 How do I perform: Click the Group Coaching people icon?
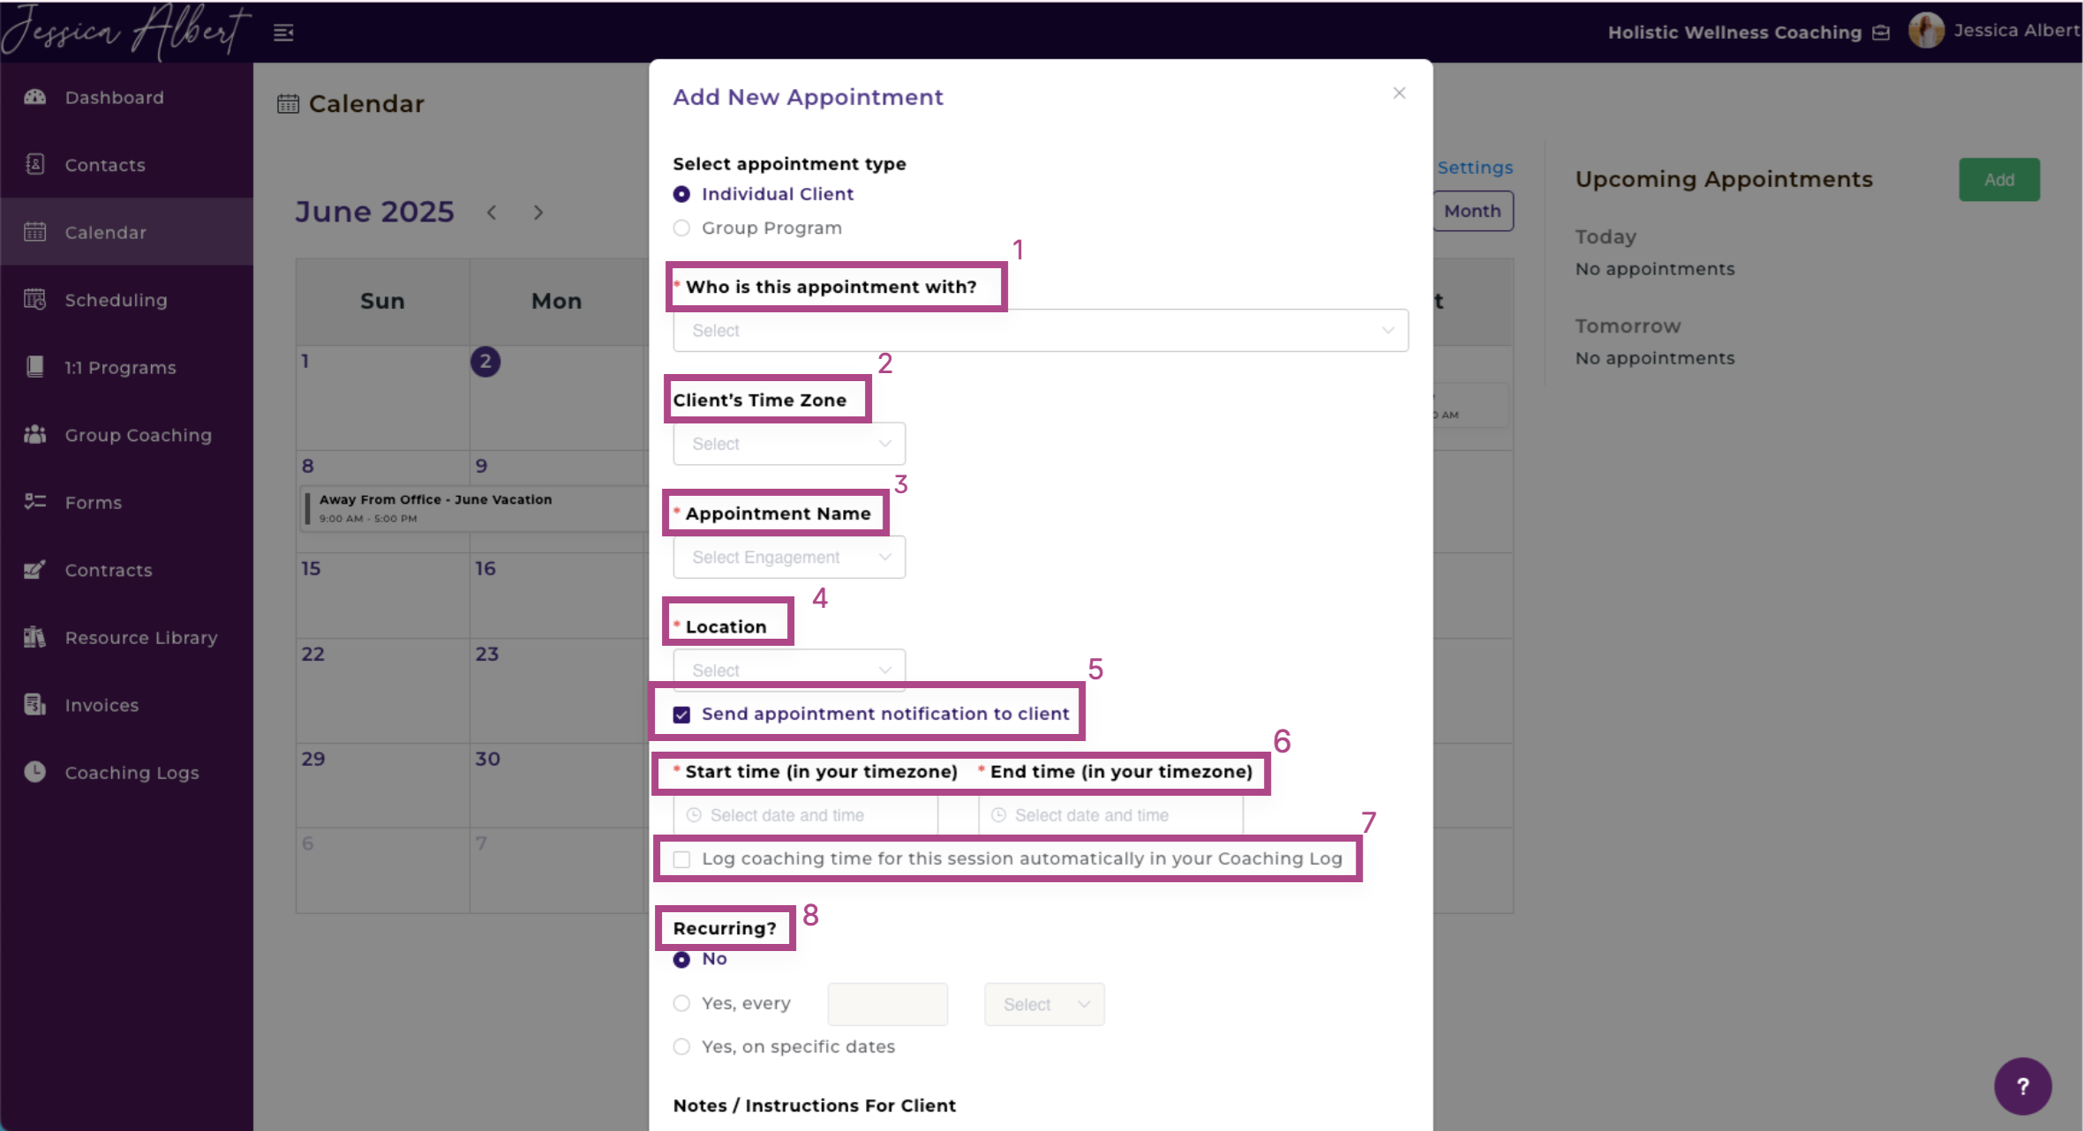click(35, 435)
